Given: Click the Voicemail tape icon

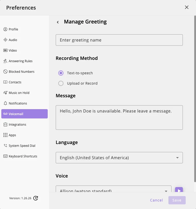Looking at the screenshot, I should [x=5, y=114].
